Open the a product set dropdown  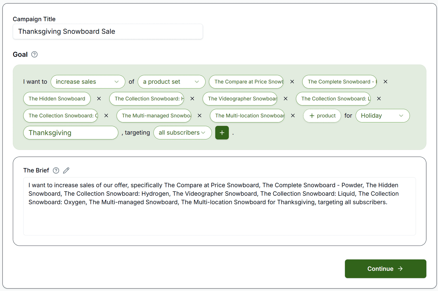(x=172, y=82)
